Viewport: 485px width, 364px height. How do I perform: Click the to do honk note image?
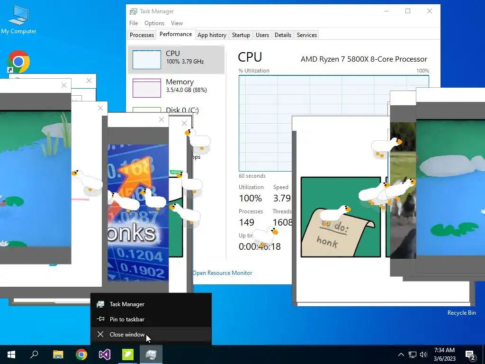(341, 217)
